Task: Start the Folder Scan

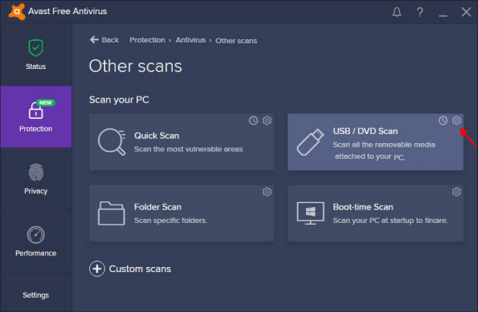Action: (x=181, y=213)
